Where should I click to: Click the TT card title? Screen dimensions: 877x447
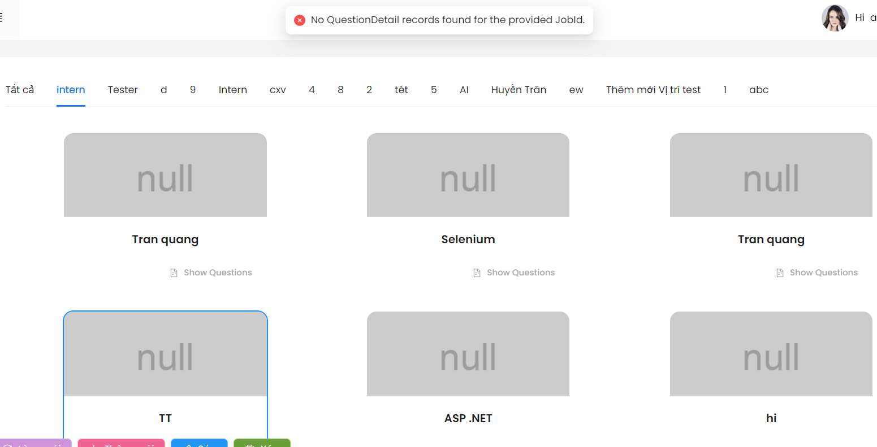(x=165, y=418)
